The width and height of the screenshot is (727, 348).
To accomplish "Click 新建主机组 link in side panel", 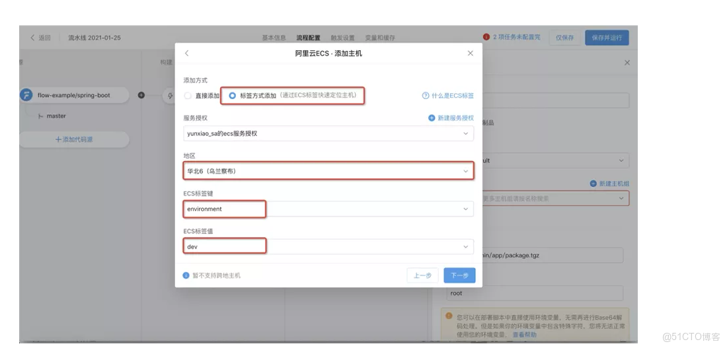I will coord(614,184).
